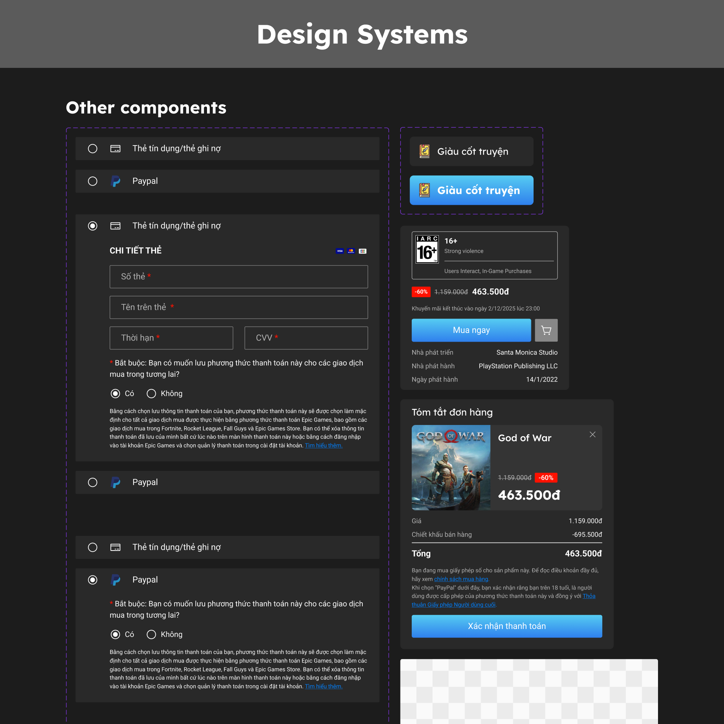Select the topmost Thẻ tín dụng/thẻ ghi nợ radio
Viewport: 724px width, 724px height.
92,149
